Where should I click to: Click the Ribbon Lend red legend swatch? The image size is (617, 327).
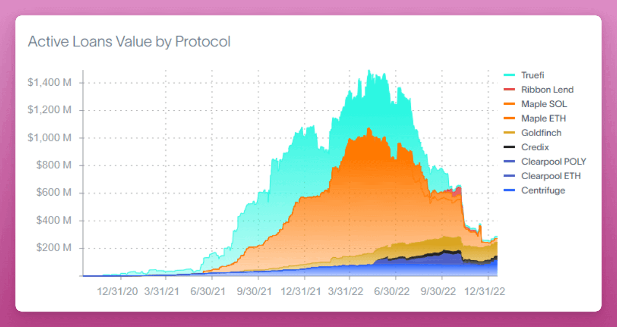pos(509,90)
